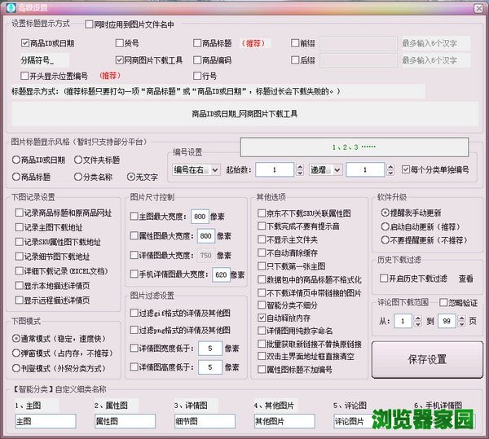Enable the 商品标题 checkbox

[x=197, y=43]
